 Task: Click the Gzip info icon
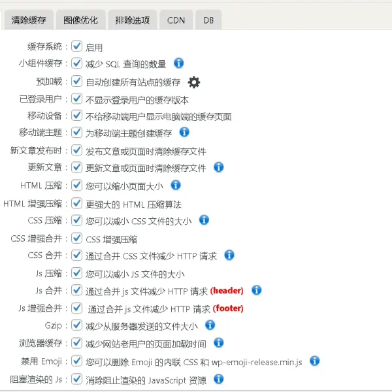pyautogui.click(x=210, y=325)
